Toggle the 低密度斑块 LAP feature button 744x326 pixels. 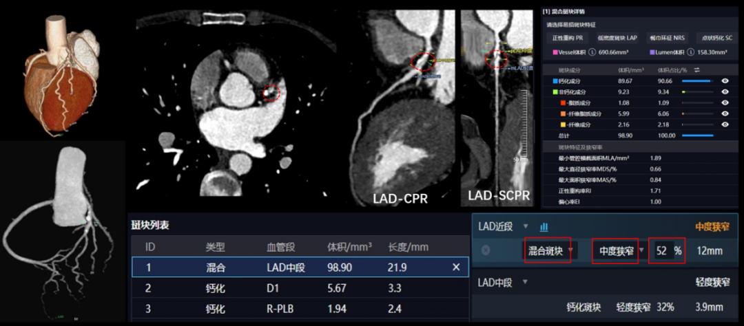click(618, 37)
